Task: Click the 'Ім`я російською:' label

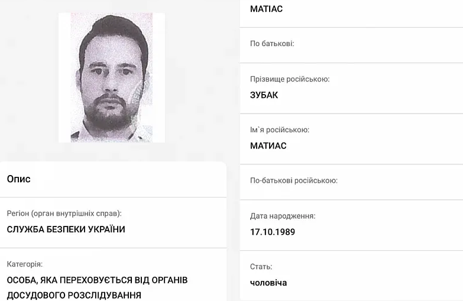Action: [280, 130]
